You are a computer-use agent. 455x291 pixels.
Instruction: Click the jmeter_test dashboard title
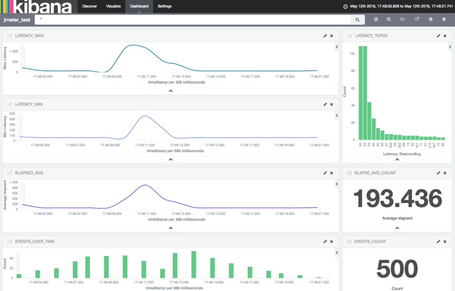pos(17,20)
